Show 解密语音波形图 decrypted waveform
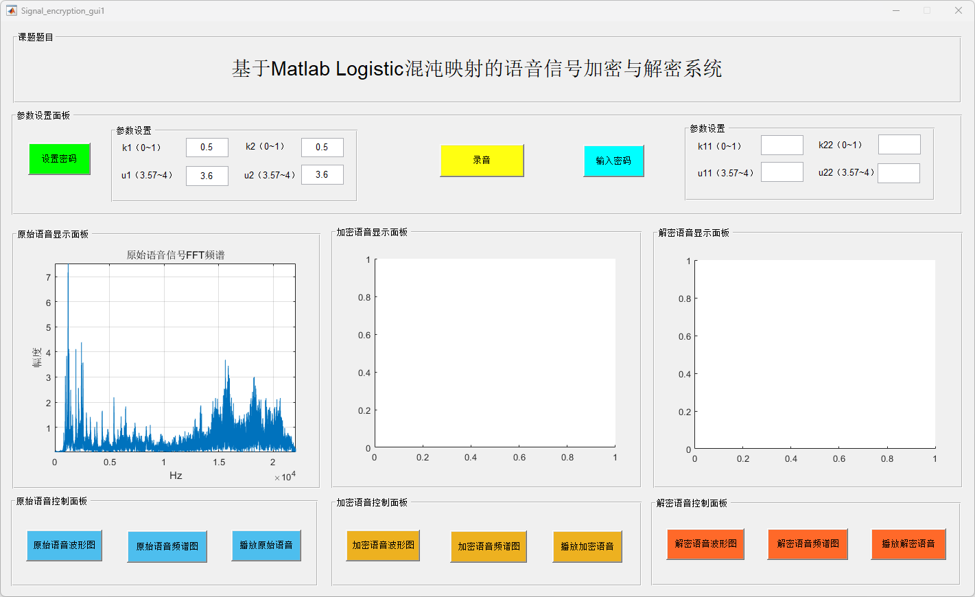Image resolution: width=975 pixels, height=597 pixels. [705, 544]
